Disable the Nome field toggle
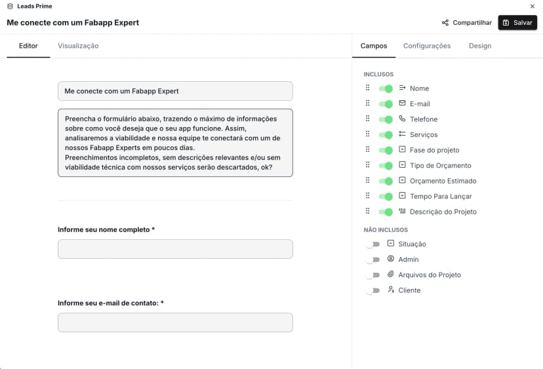 [x=386, y=88]
